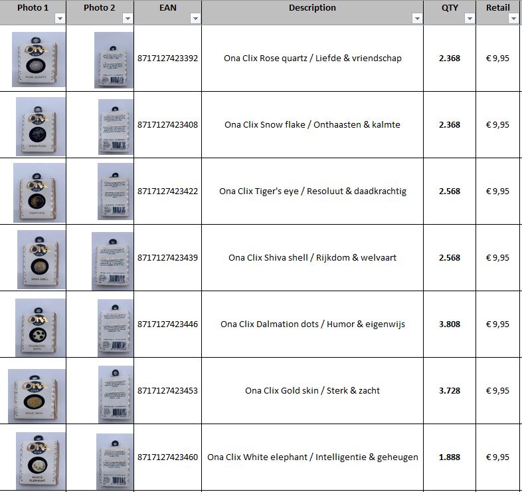Viewport: 522px width, 492px height.
Task: Select the Ona Clix Tiger's eye description cell
Action: pos(312,191)
